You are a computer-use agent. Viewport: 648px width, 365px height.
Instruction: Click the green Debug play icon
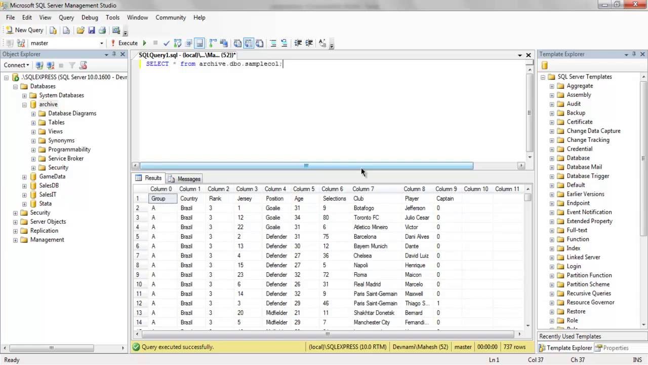click(144, 43)
